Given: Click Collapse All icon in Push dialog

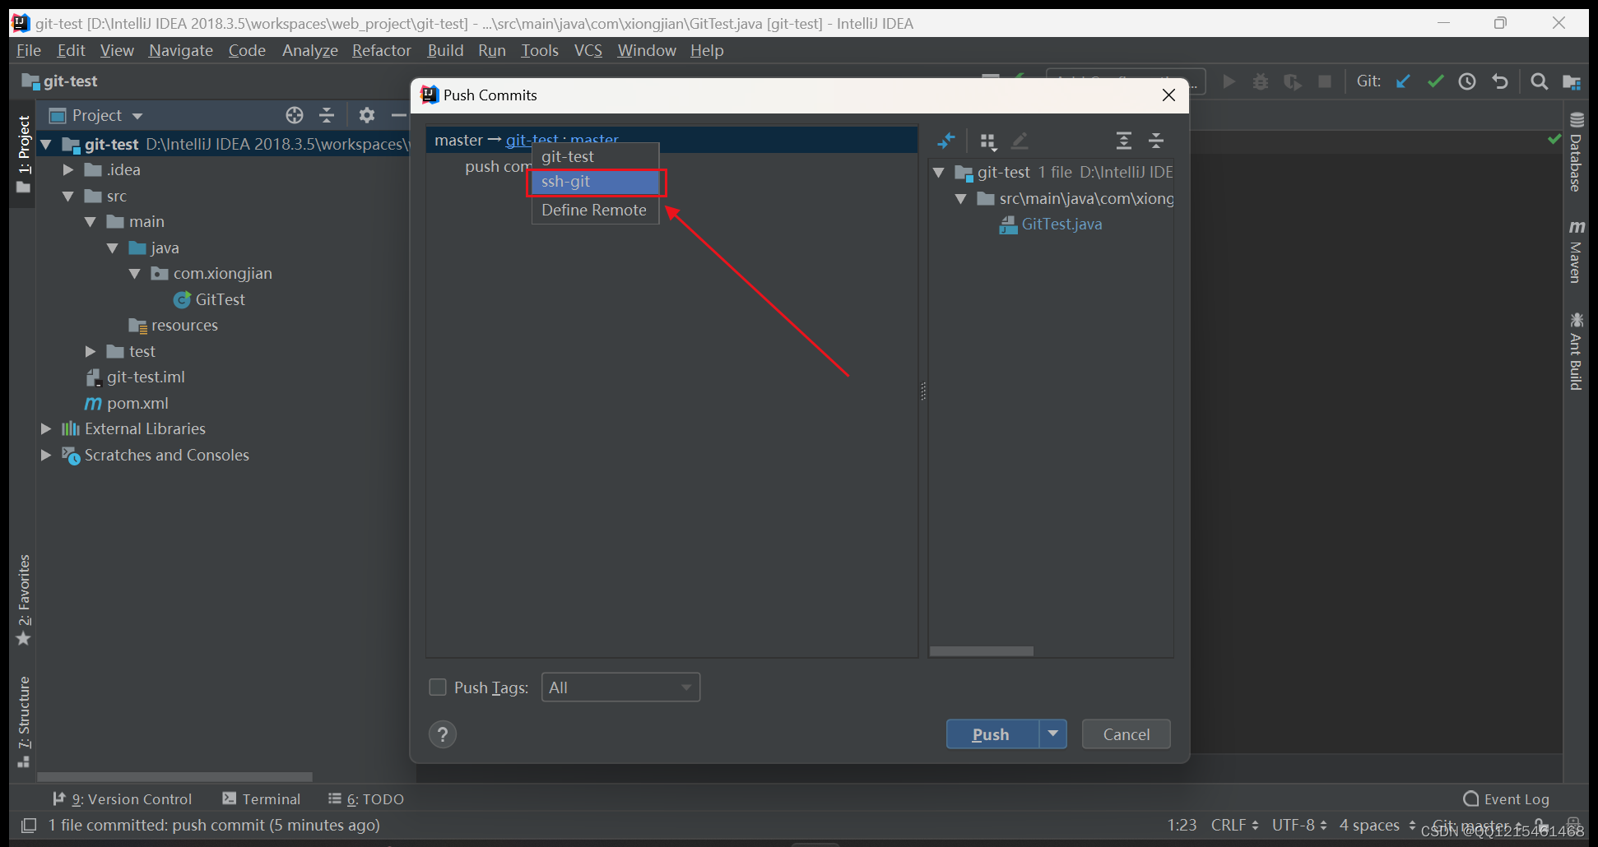Looking at the screenshot, I should click(x=1156, y=141).
